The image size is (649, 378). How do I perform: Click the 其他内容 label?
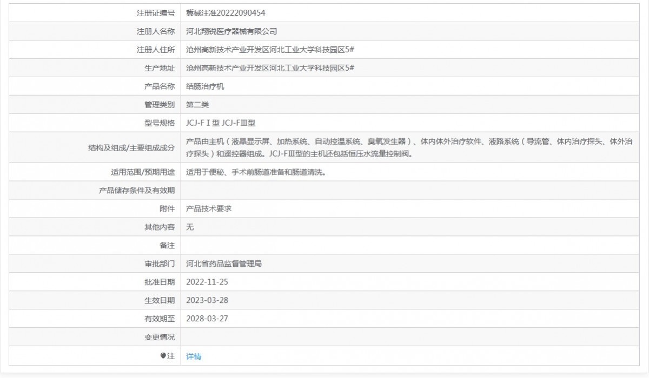160,227
